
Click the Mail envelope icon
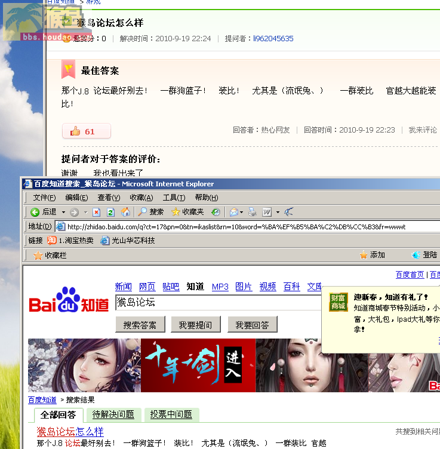(234, 212)
